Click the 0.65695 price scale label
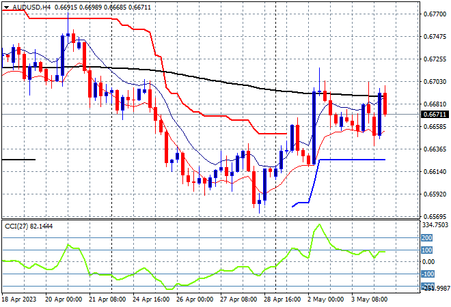 tap(435, 216)
